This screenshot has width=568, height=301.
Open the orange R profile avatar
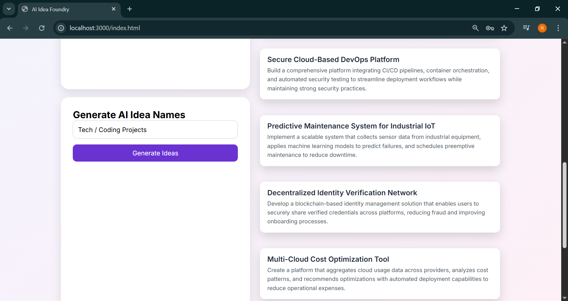[542, 28]
